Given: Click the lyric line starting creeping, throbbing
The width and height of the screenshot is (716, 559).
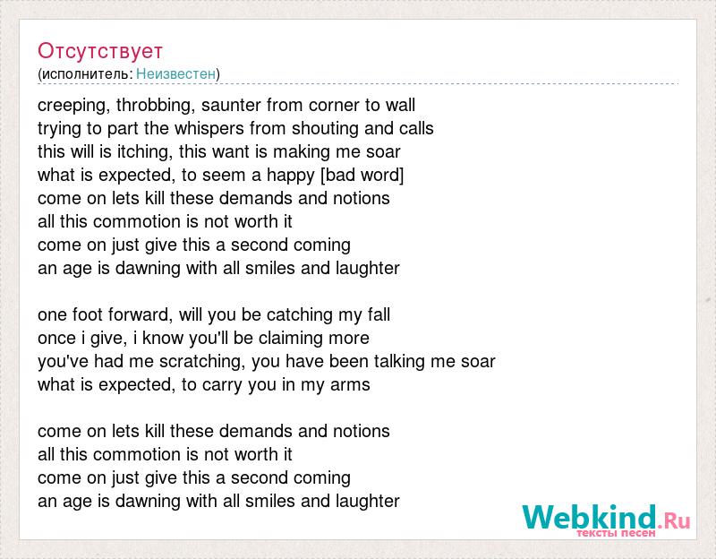Looking at the screenshot, I should coord(226,105).
